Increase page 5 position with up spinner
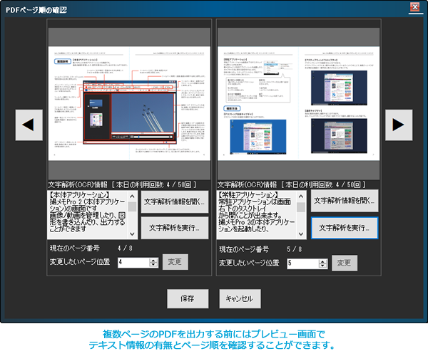Screen dimensions: 428x356 [x=322, y=261]
